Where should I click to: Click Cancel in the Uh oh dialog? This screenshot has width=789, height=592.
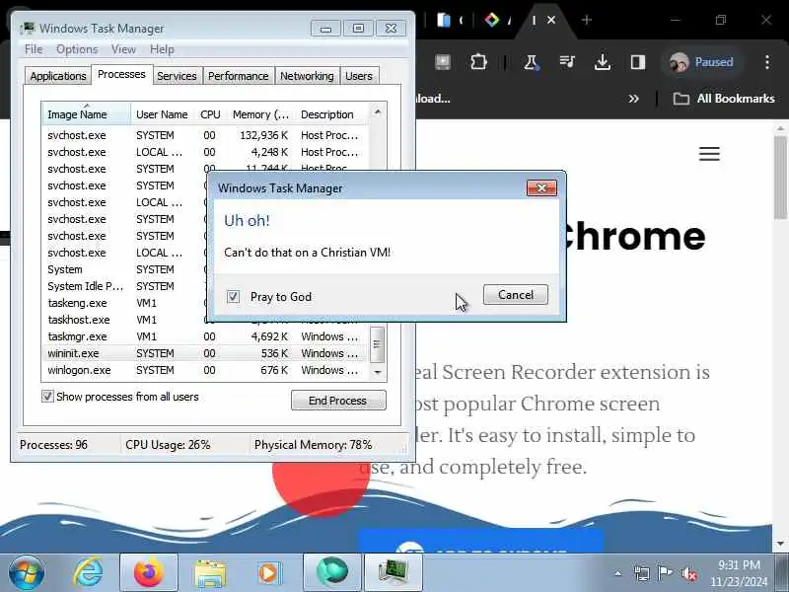point(515,294)
